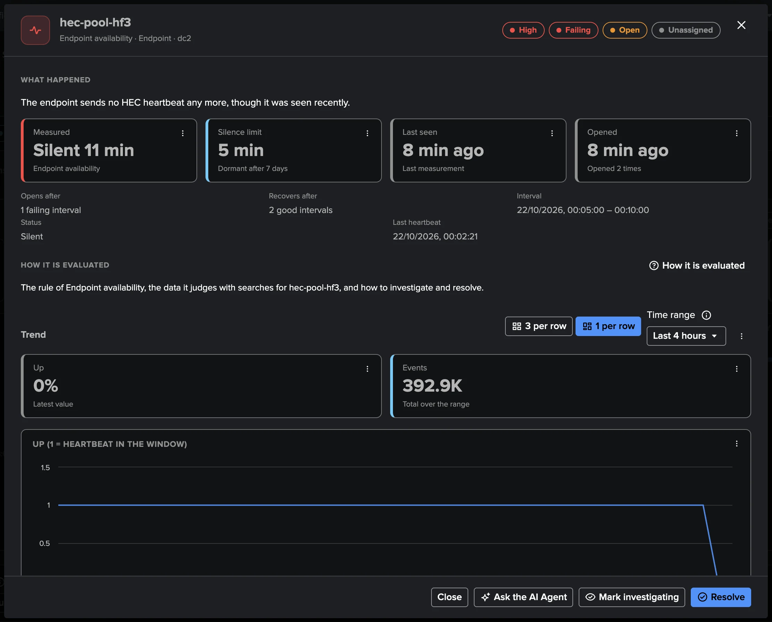Open the Trend section kebab menu
The height and width of the screenshot is (622, 772).
coord(741,336)
